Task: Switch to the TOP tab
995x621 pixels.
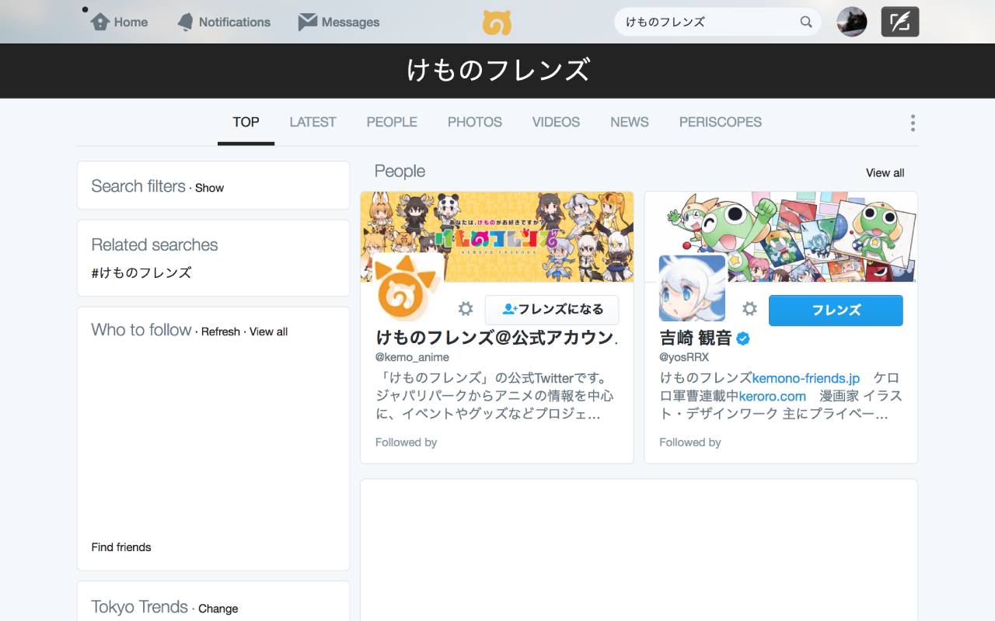Action: point(246,122)
